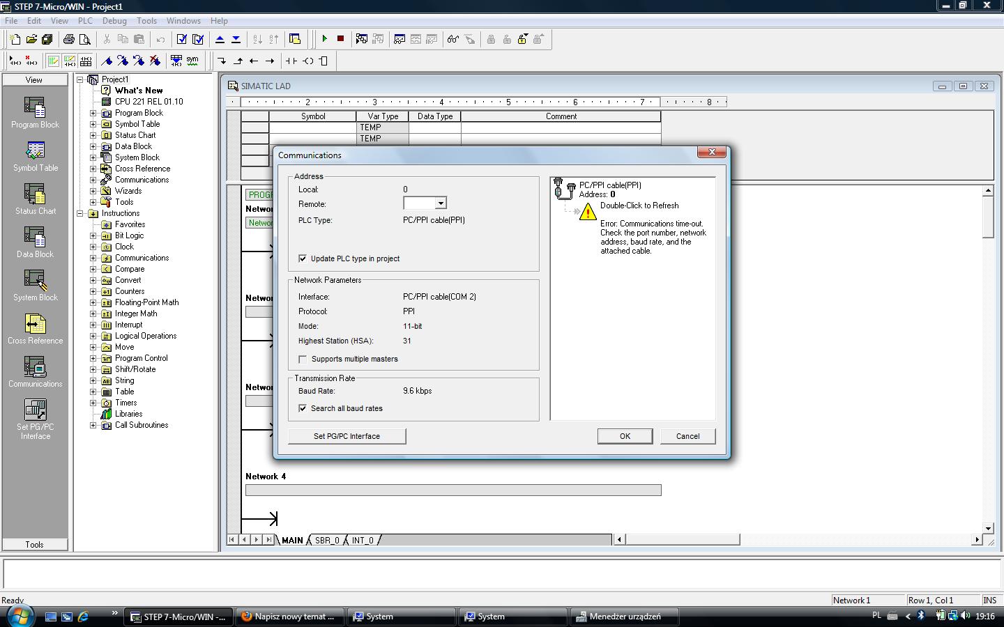Switch to the SBR_0 tab
Viewport: 1004px width, 627px height.
coord(327,540)
